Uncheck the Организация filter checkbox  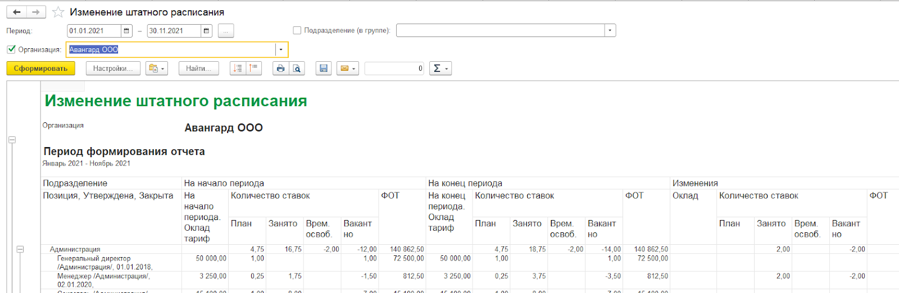tap(11, 49)
